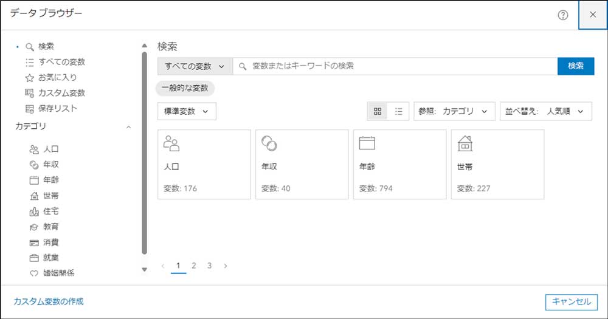Choose the 教育 category in sidebar
This screenshot has width=608, height=319.
coord(51,227)
